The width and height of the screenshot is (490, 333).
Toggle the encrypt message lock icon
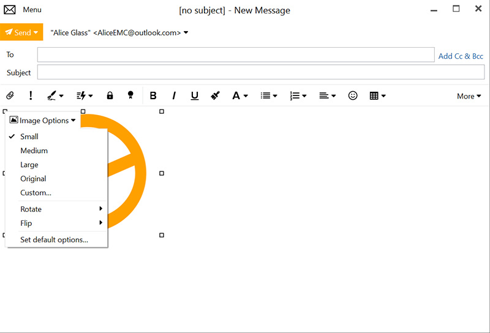pos(110,95)
